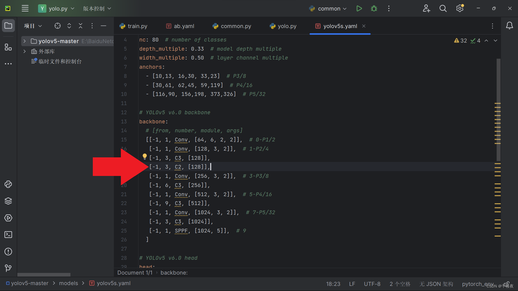The image size is (518, 291).
Task: Click the project panel horizontal scrollbar
Action: pyautogui.click(x=44, y=275)
